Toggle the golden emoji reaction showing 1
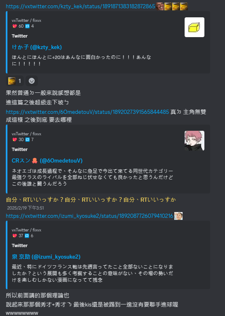225x316 pixels. (x=15, y=81)
